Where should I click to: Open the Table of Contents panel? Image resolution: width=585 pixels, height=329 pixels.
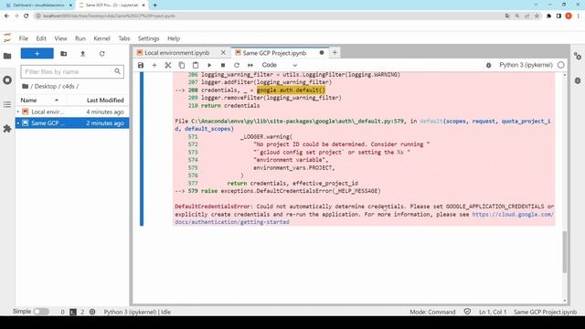point(7,104)
